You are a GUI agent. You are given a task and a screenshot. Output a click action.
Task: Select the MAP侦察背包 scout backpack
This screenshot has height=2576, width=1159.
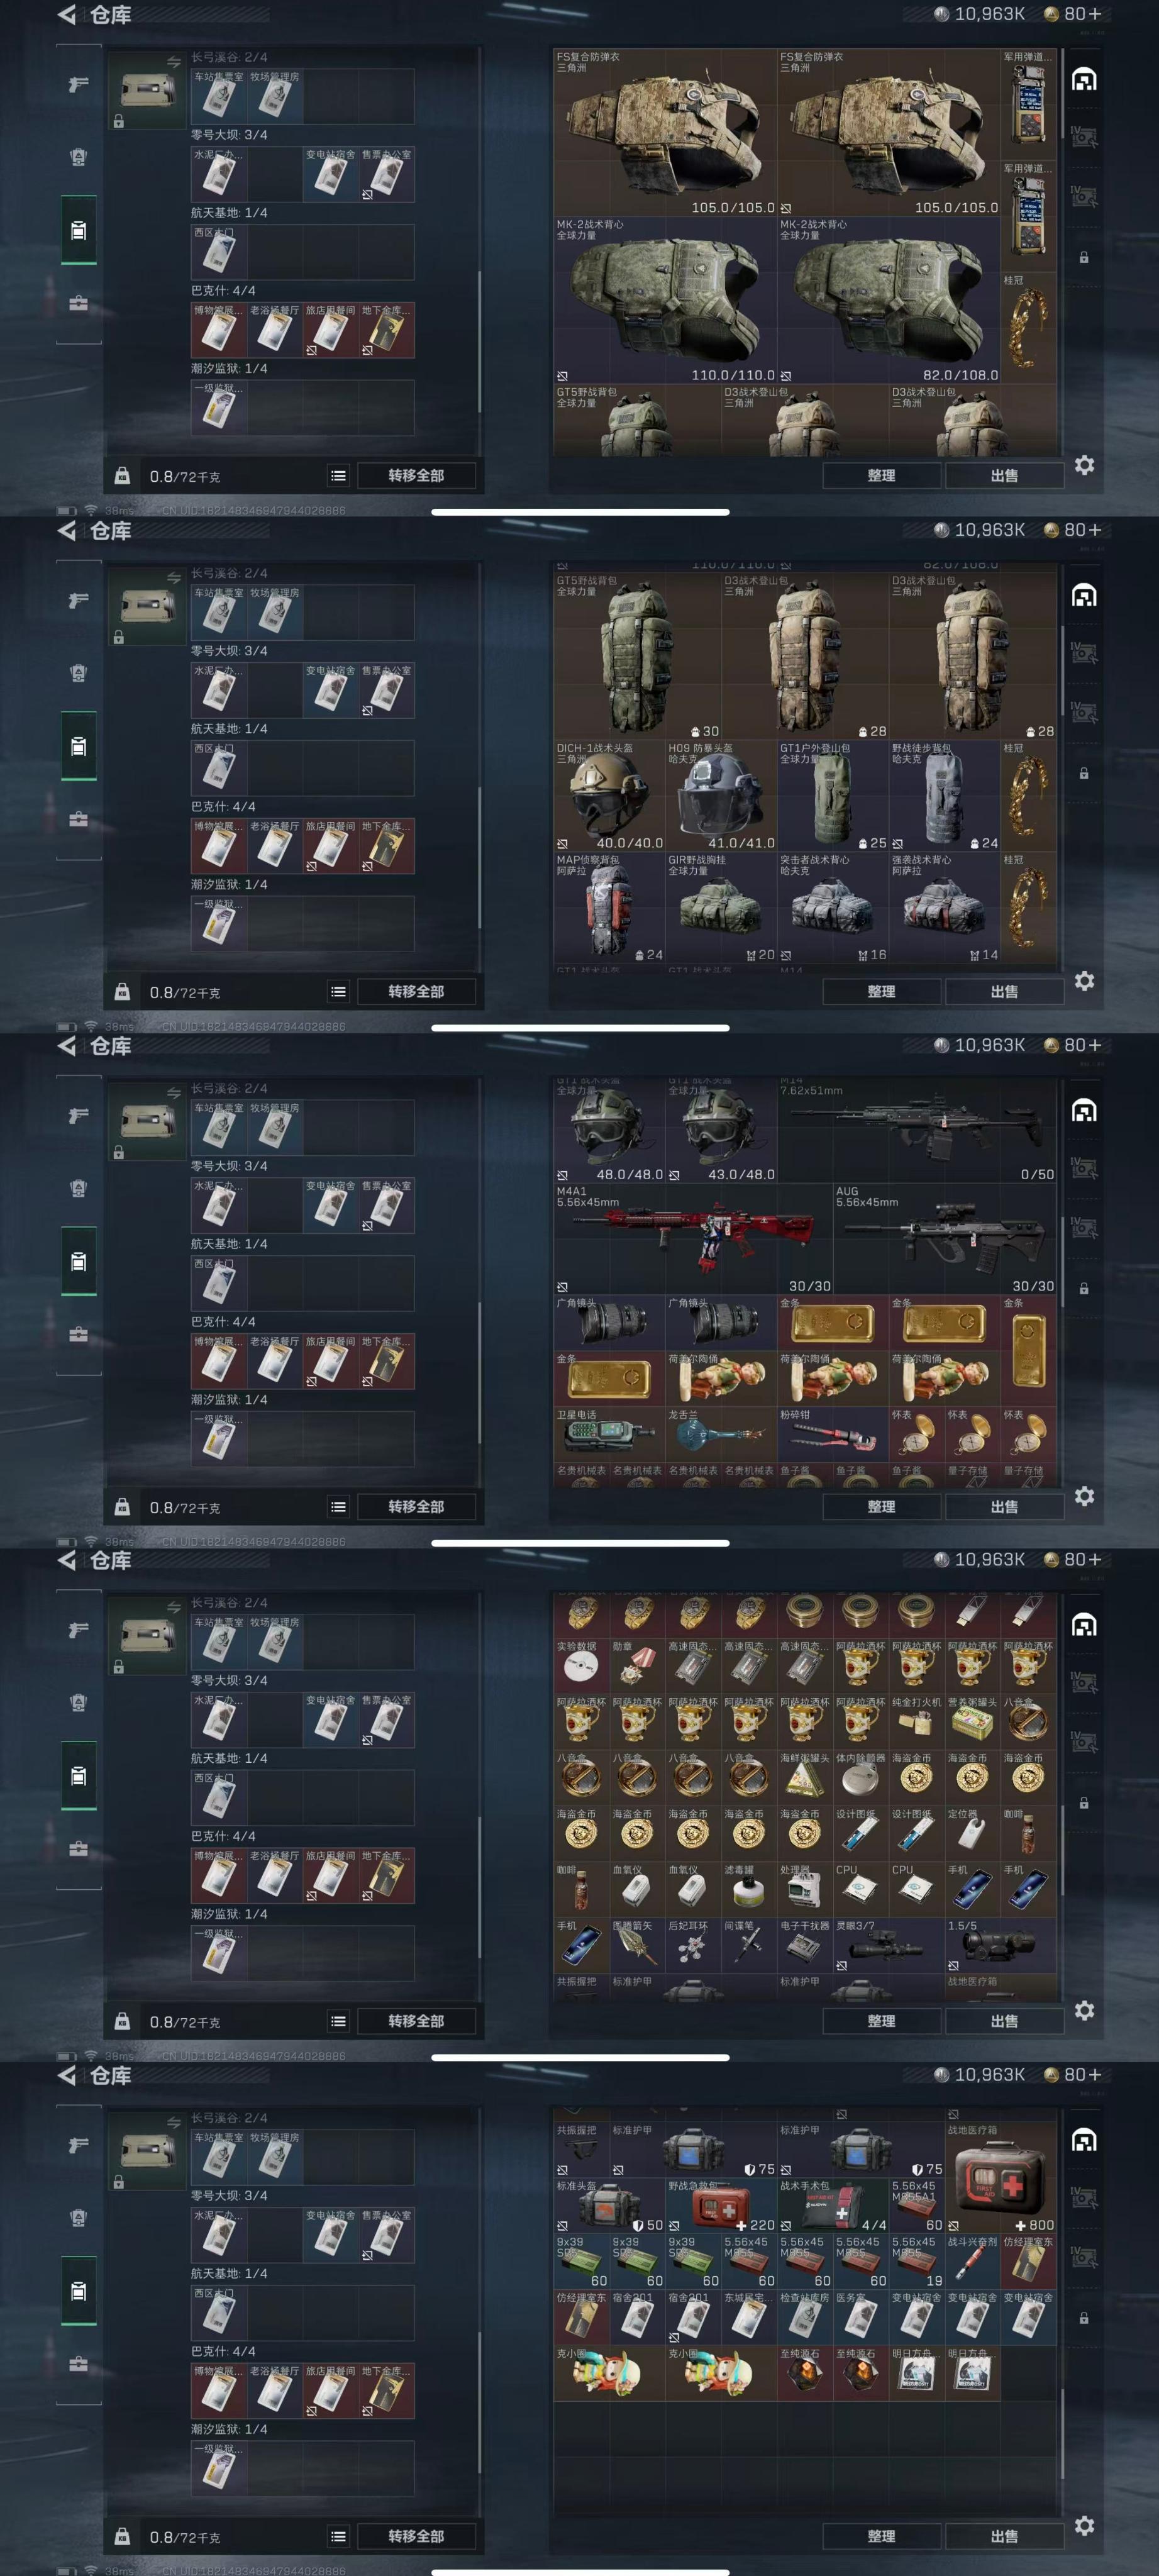pyautogui.click(x=609, y=908)
